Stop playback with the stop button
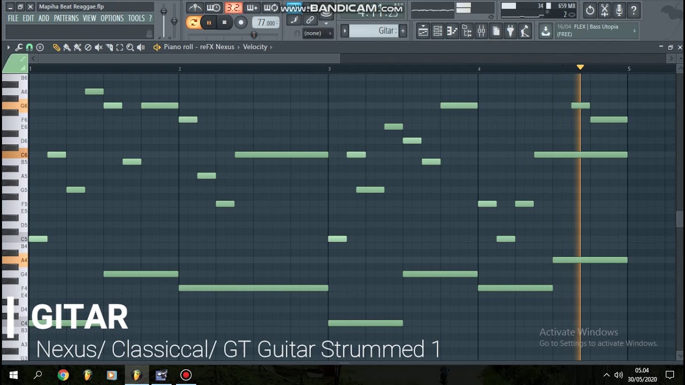685x385 pixels. (x=224, y=22)
